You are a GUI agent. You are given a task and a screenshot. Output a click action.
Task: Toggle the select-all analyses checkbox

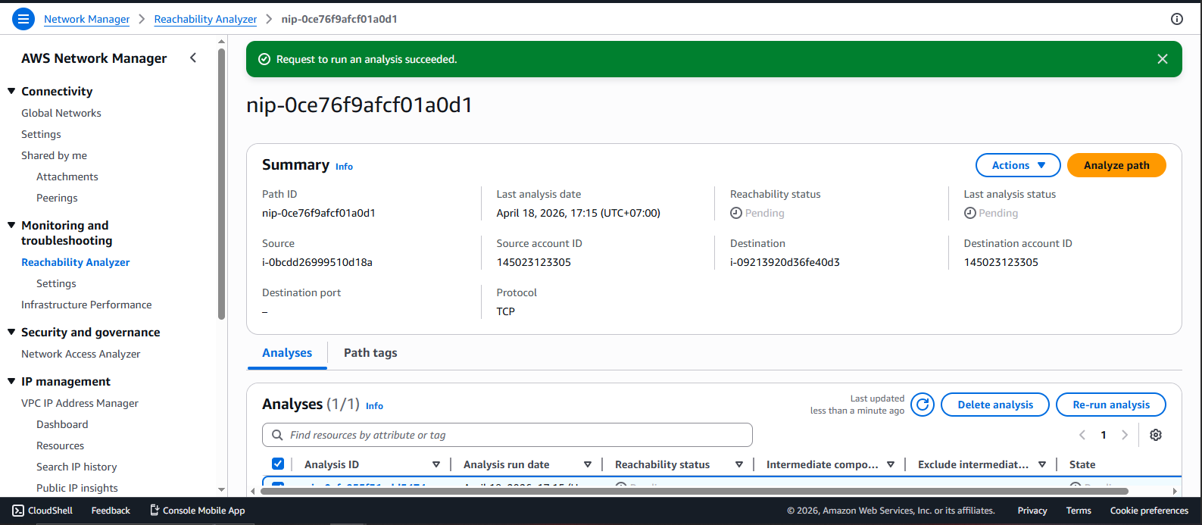pyautogui.click(x=278, y=464)
